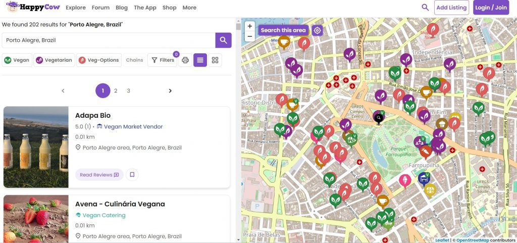
Task: Zoom out on the map
Action: (x=250, y=36)
